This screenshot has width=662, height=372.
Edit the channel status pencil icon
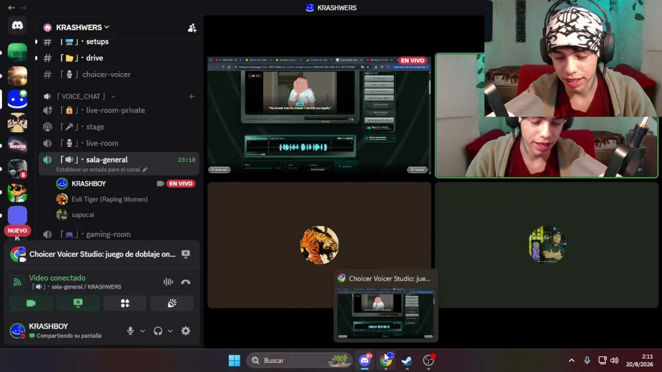(x=145, y=169)
